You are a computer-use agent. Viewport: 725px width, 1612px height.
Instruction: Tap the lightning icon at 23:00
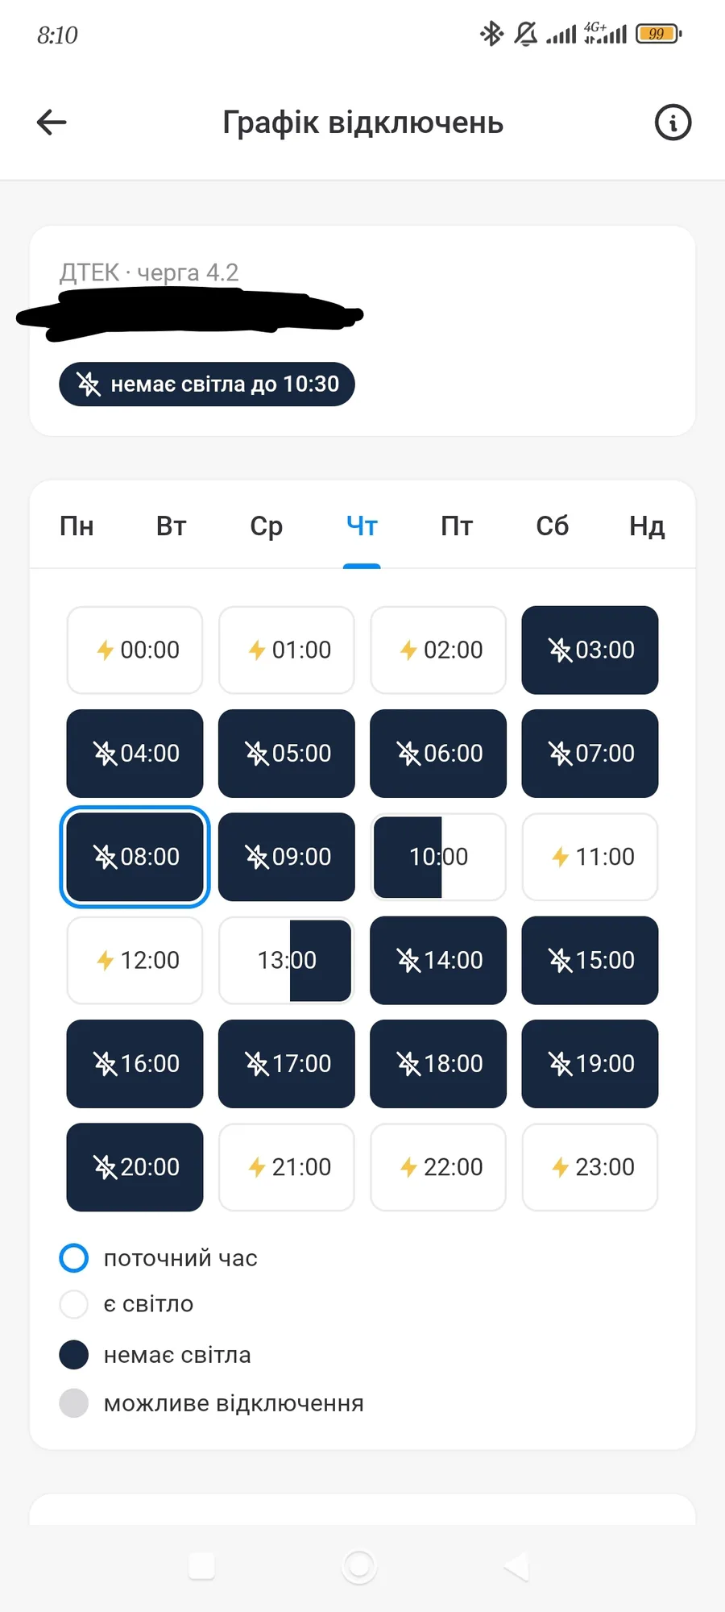point(560,1167)
